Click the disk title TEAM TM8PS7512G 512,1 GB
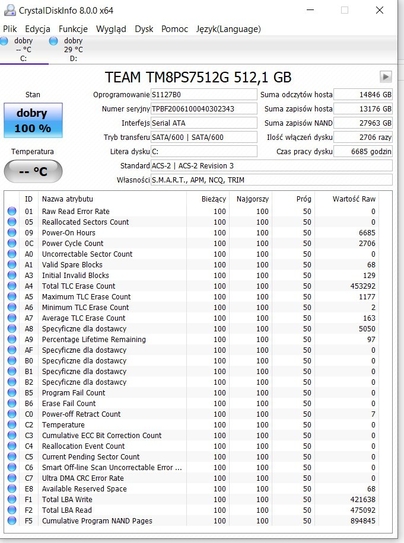This screenshot has width=404, height=543. point(198,77)
